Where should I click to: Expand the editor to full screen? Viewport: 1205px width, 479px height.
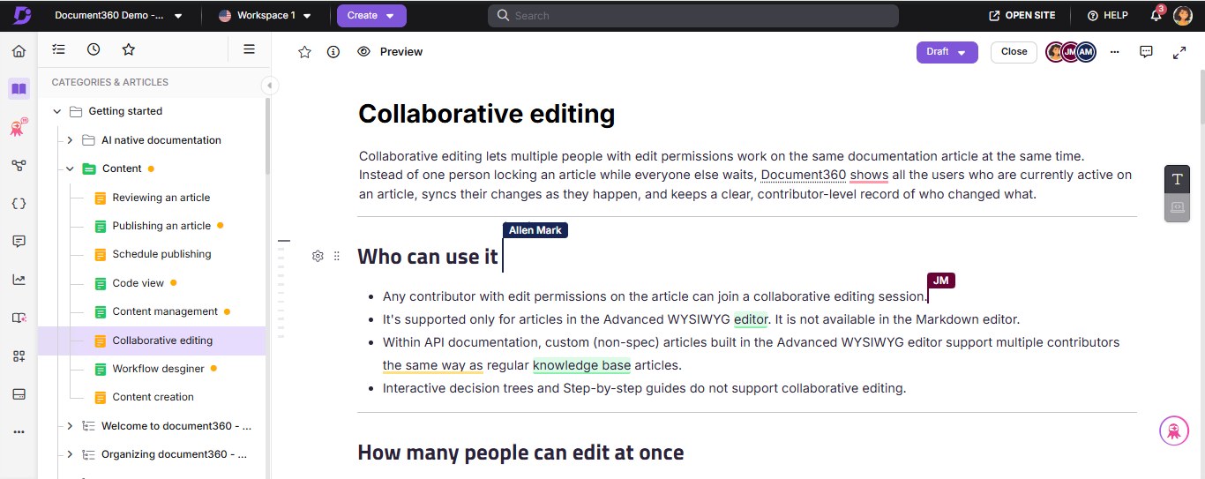(x=1179, y=52)
